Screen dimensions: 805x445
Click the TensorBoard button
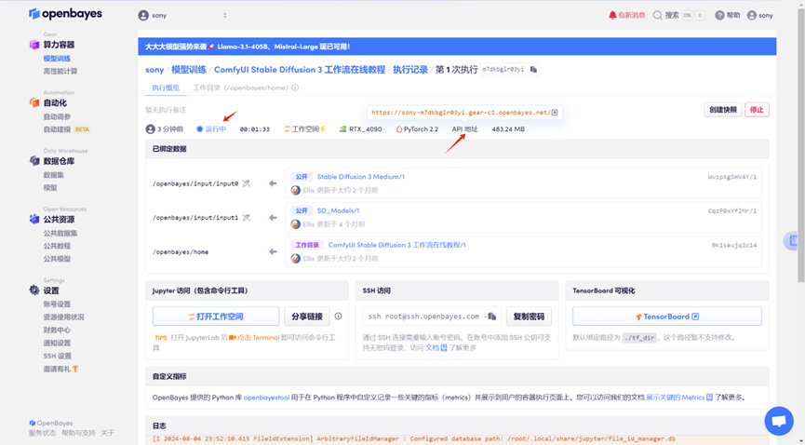coord(667,317)
